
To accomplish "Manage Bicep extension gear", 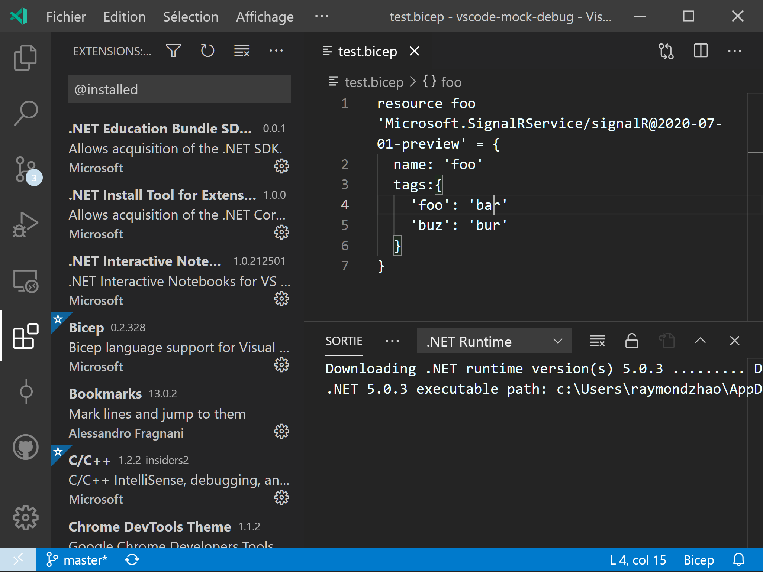I will [281, 365].
